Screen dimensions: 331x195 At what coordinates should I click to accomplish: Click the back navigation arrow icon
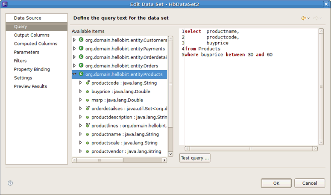pyautogui.click(x=303, y=18)
